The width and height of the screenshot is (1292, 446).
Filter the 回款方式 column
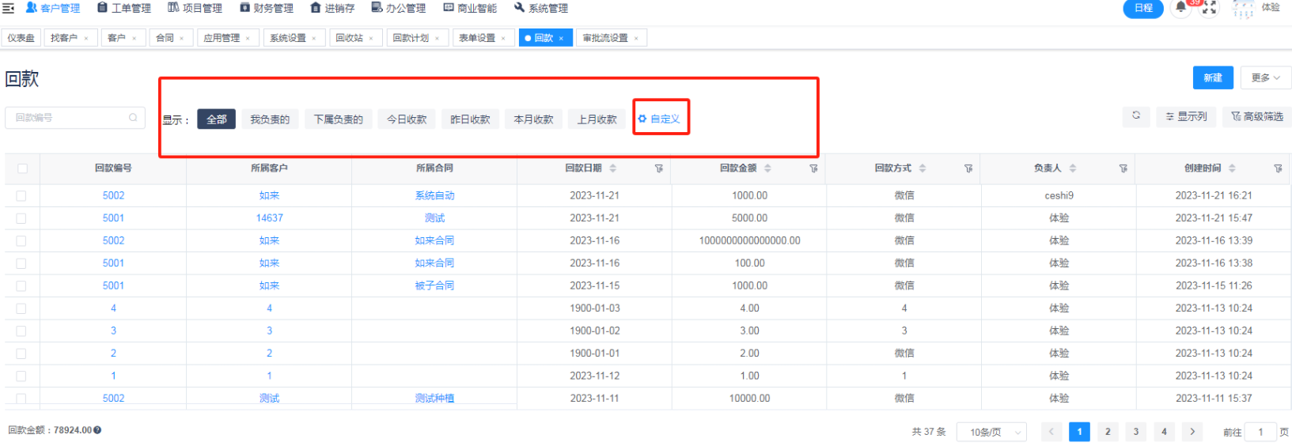968,168
